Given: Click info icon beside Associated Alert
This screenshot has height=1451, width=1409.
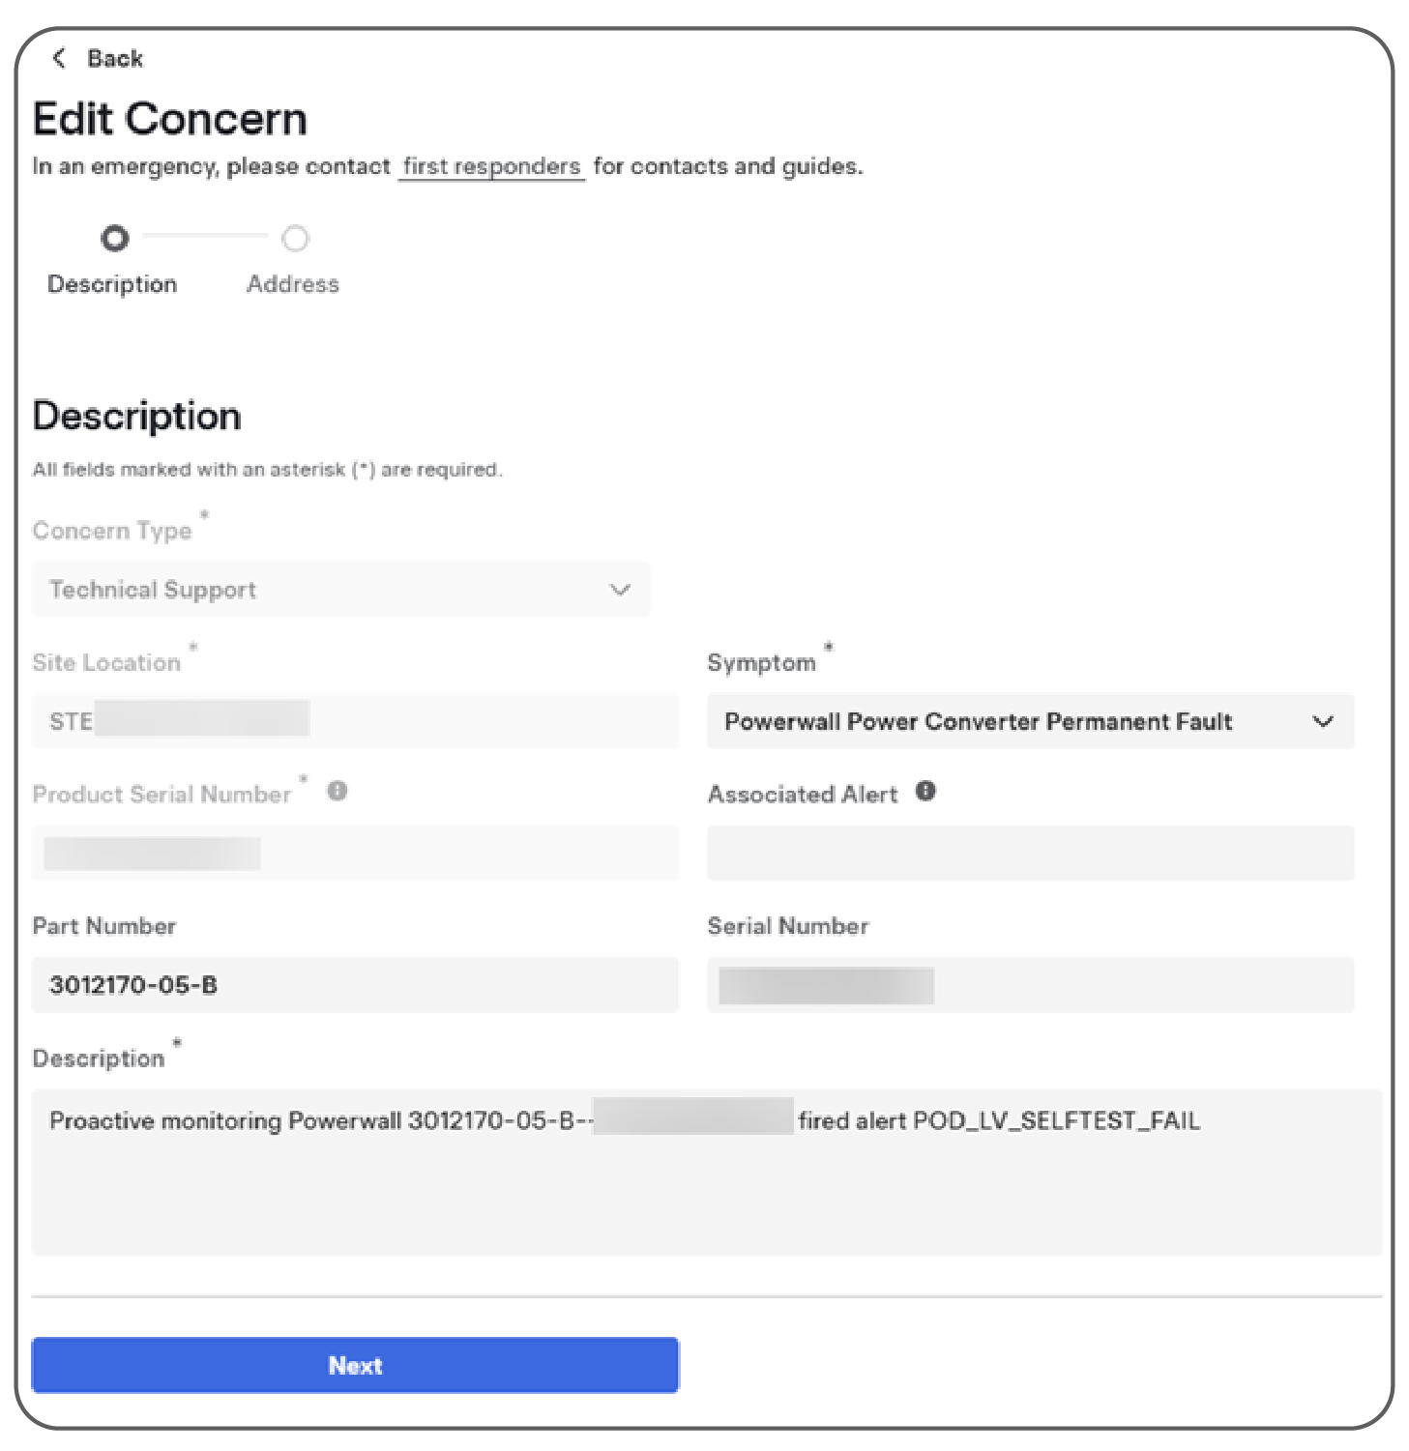Looking at the screenshot, I should click(925, 792).
